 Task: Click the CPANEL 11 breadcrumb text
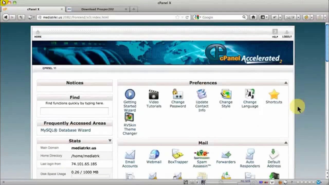coord(49,68)
